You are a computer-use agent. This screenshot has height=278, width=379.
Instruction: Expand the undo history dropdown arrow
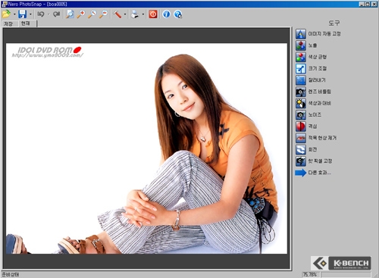[x=49, y=14]
